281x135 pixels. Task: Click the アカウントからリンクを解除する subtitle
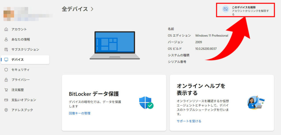pos(250,12)
